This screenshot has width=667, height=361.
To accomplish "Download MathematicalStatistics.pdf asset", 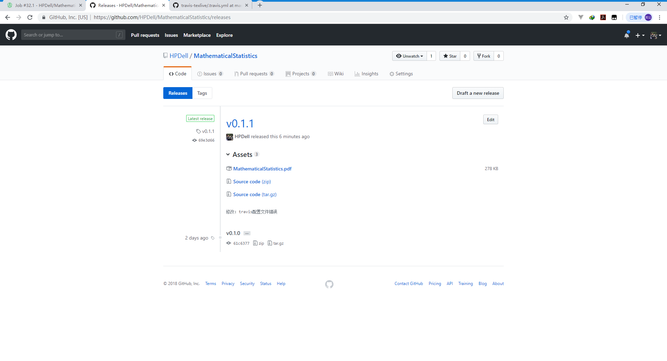I will (262, 169).
